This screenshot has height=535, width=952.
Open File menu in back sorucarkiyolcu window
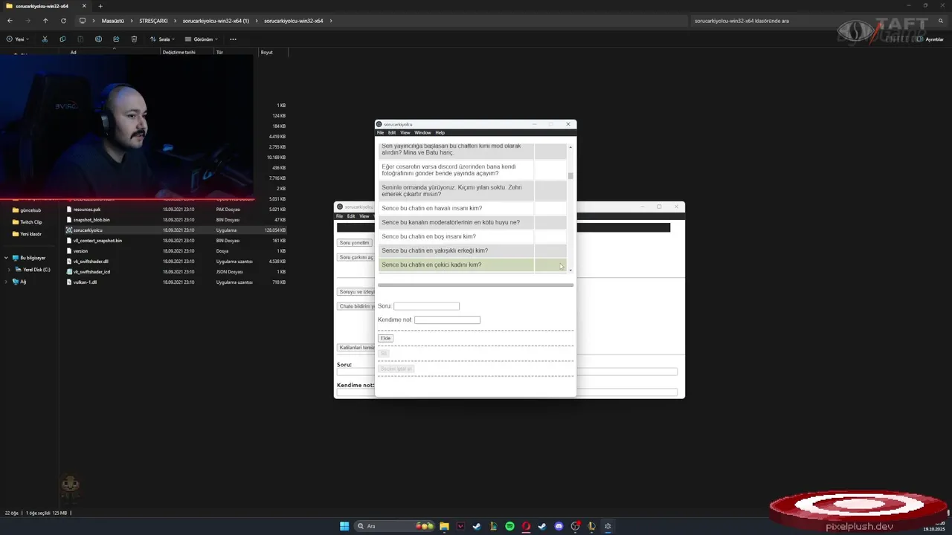[x=340, y=216]
